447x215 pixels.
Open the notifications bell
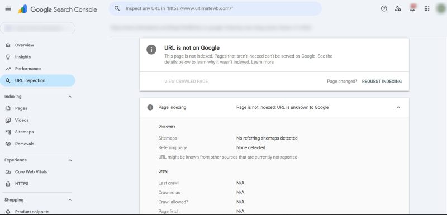point(412,8)
